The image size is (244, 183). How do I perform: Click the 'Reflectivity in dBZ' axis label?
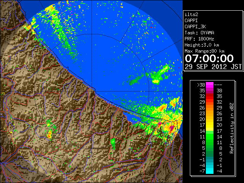232,128
